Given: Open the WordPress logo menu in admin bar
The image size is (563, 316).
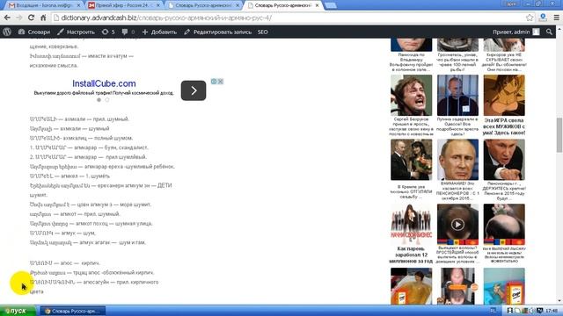Looking at the screenshot, I should tap(7, 32).
